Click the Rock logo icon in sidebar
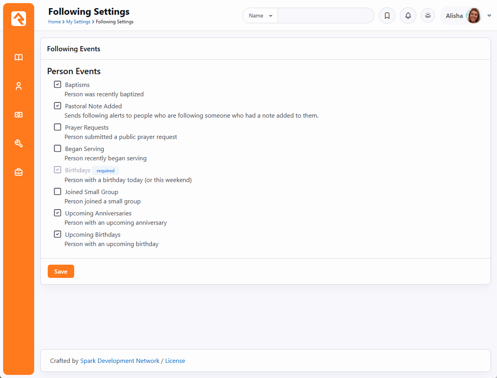497x378 pixels. pyautogui.click(x=19, y=18)
